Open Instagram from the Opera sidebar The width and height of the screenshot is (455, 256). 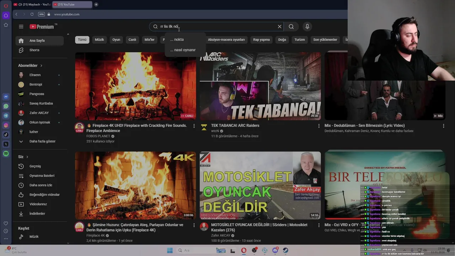(6, 125)
